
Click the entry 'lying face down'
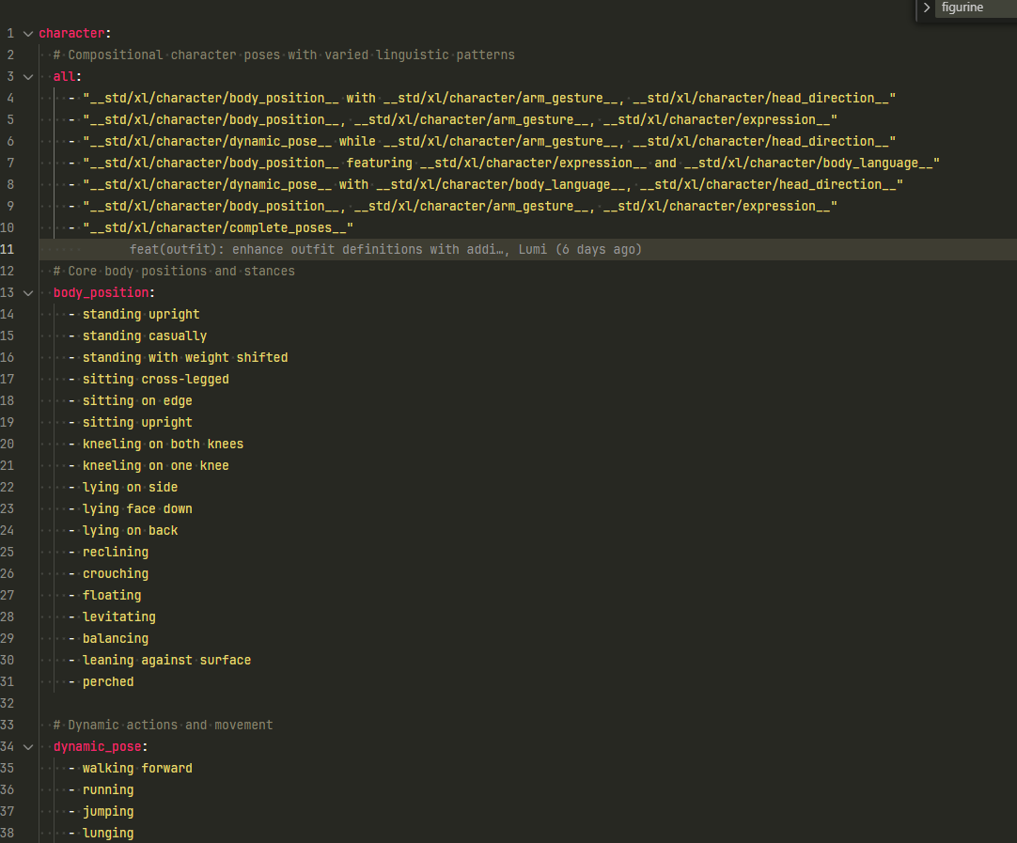click(x=137, y=509)
